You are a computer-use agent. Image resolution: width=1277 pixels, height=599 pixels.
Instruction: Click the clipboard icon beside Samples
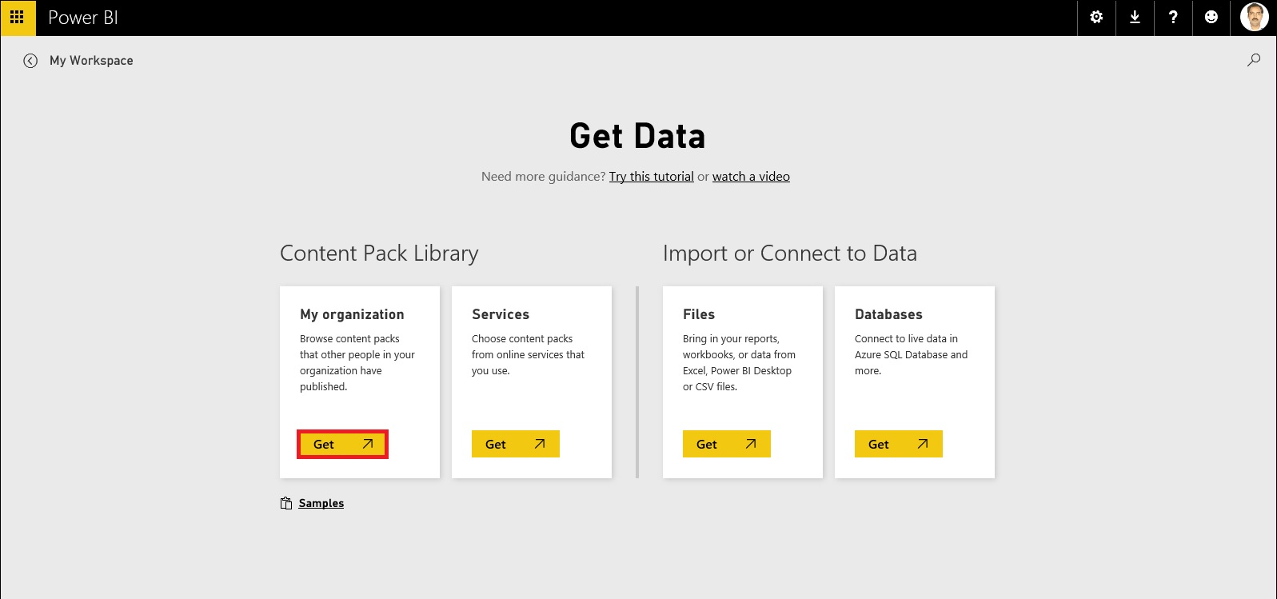tap(285, 503)
